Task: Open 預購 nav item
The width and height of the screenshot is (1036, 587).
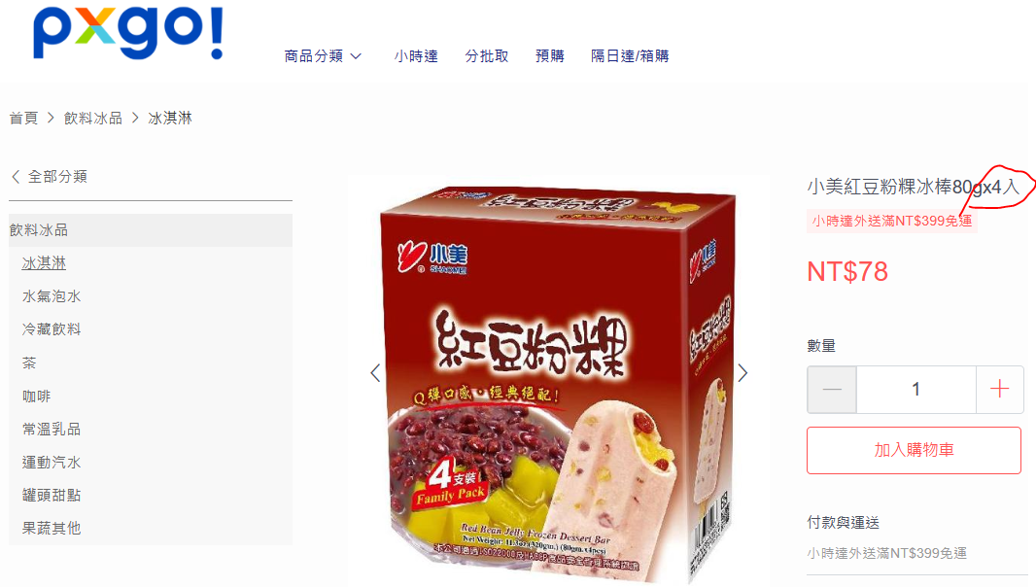Action: [x=550, y=56]
